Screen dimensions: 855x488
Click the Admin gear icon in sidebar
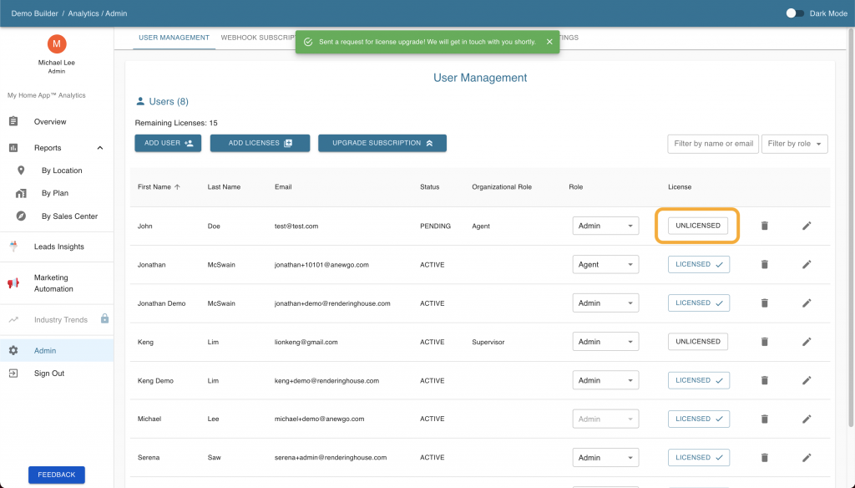click(x=13, y=350)
